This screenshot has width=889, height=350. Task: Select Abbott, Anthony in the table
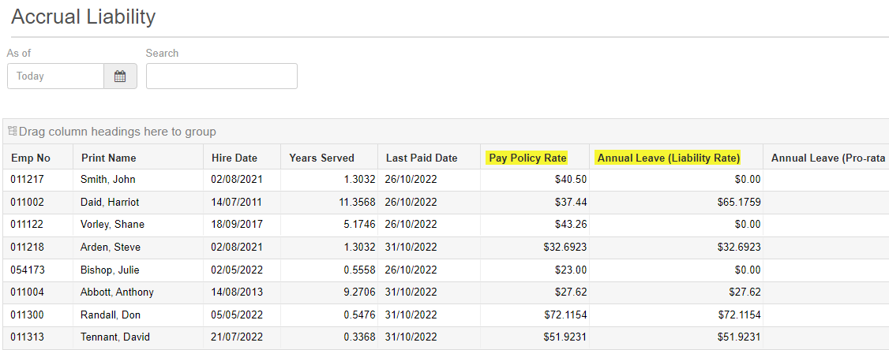coord(117,292)
